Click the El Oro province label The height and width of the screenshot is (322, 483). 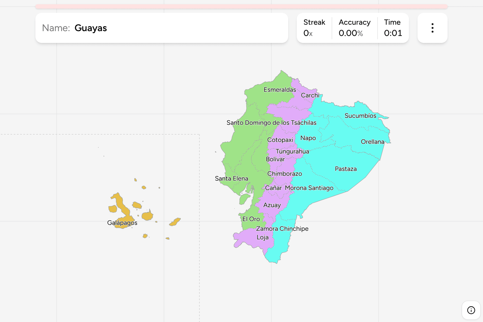251,219
